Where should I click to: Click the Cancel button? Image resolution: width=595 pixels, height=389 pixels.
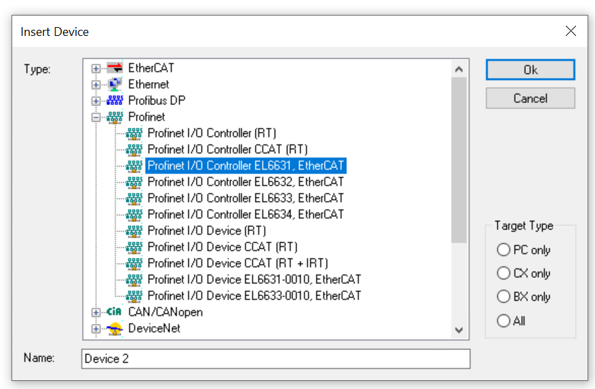pyautogui.click(x=531, y=98)
